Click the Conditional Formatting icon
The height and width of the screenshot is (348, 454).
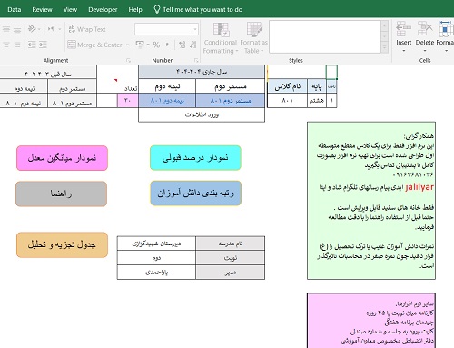coord(221,30)
